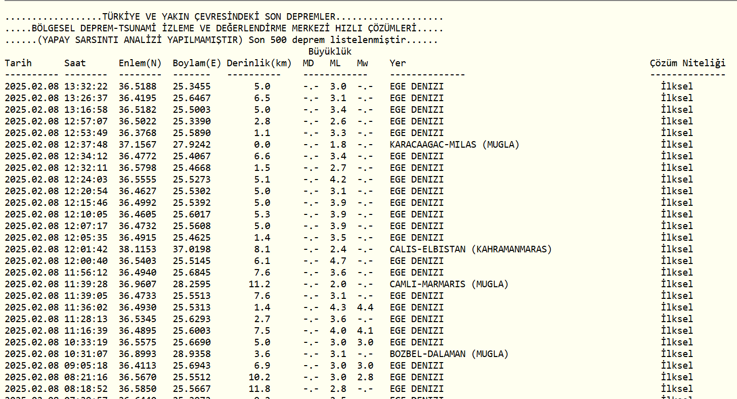
Task: Click the Çözüm Niteliği column header
Action: 687,63
